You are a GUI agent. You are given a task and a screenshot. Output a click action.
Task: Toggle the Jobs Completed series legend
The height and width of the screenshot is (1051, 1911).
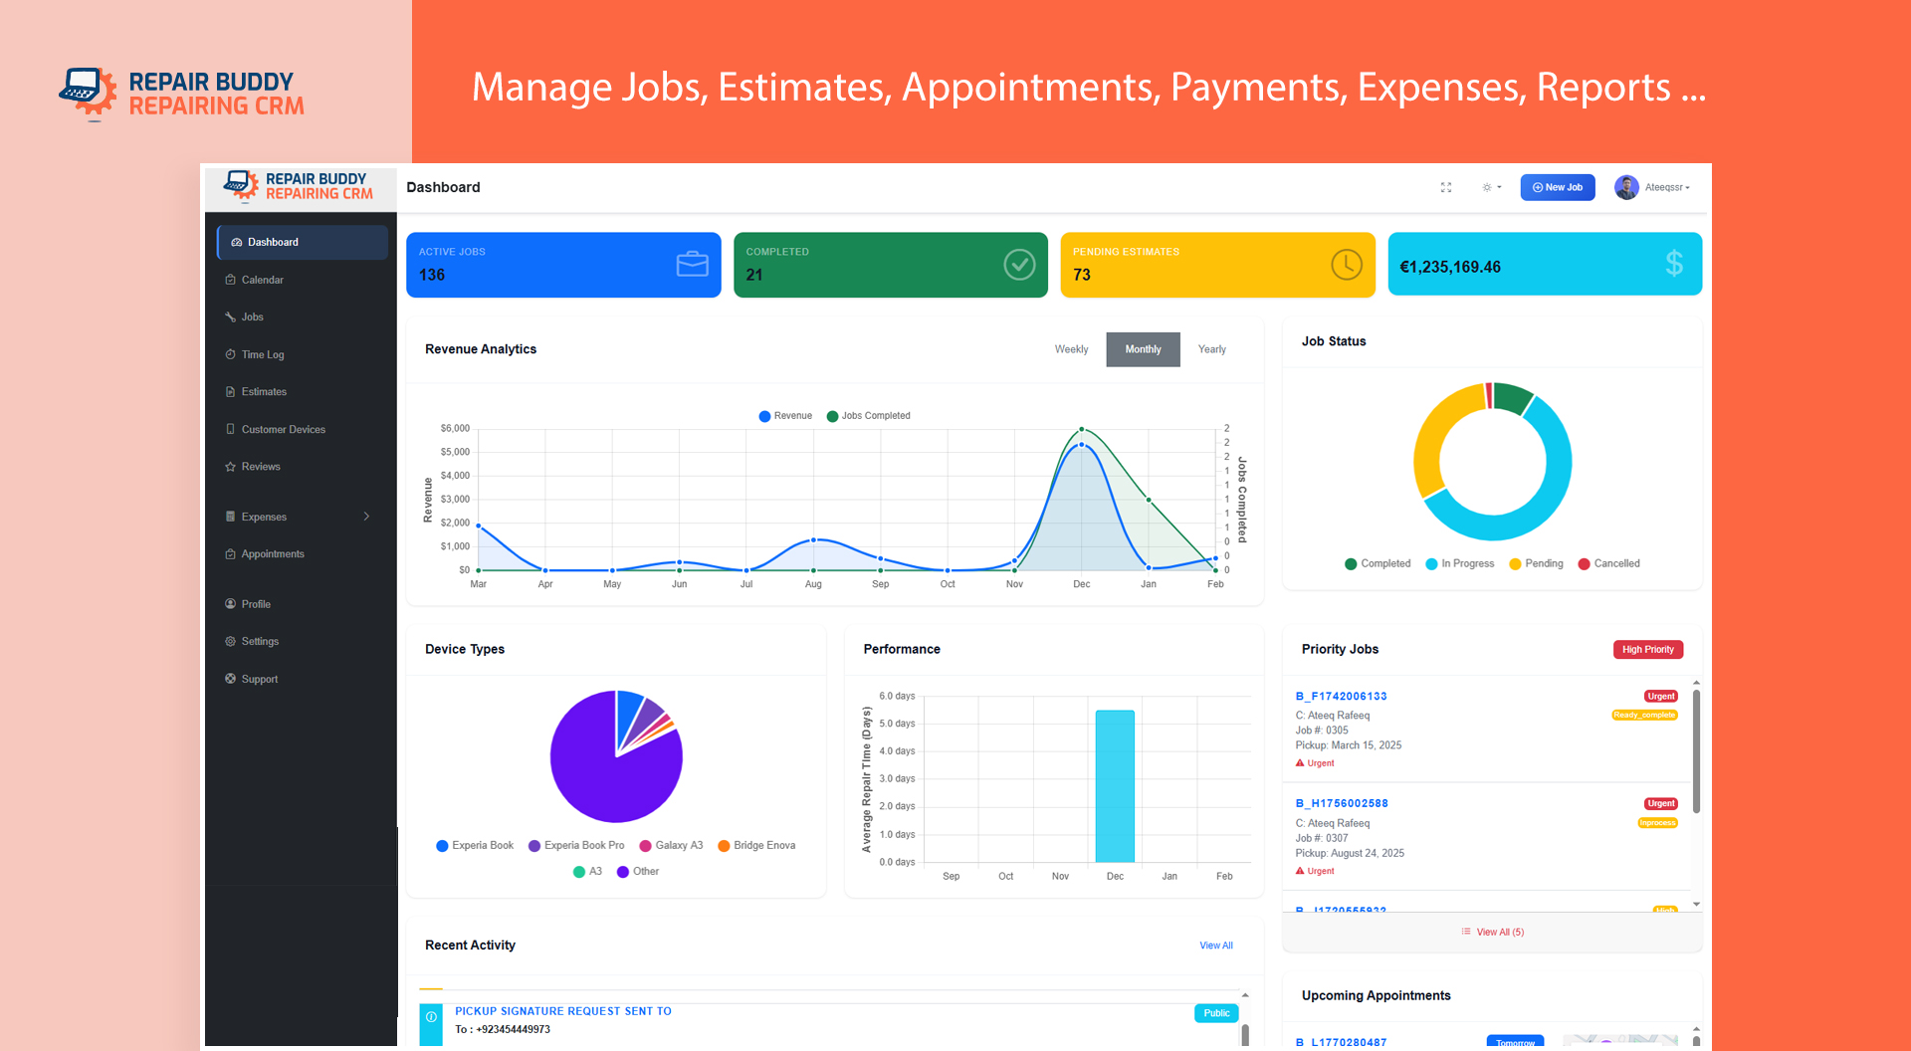coord(869,416)
